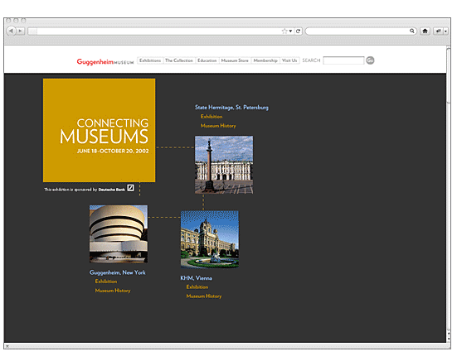Screen dimensions: 457x361
Task: Open the Exhibitions menu
Action: pos(150,60)
